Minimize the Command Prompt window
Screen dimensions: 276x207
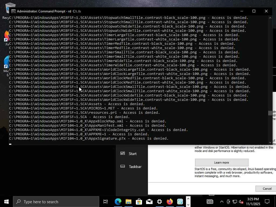[x=242, y=11]
